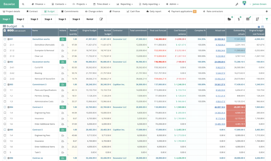This screenshot has height=161, width=271.
Task: Open the table column layout icon
Action: [262, 27]
